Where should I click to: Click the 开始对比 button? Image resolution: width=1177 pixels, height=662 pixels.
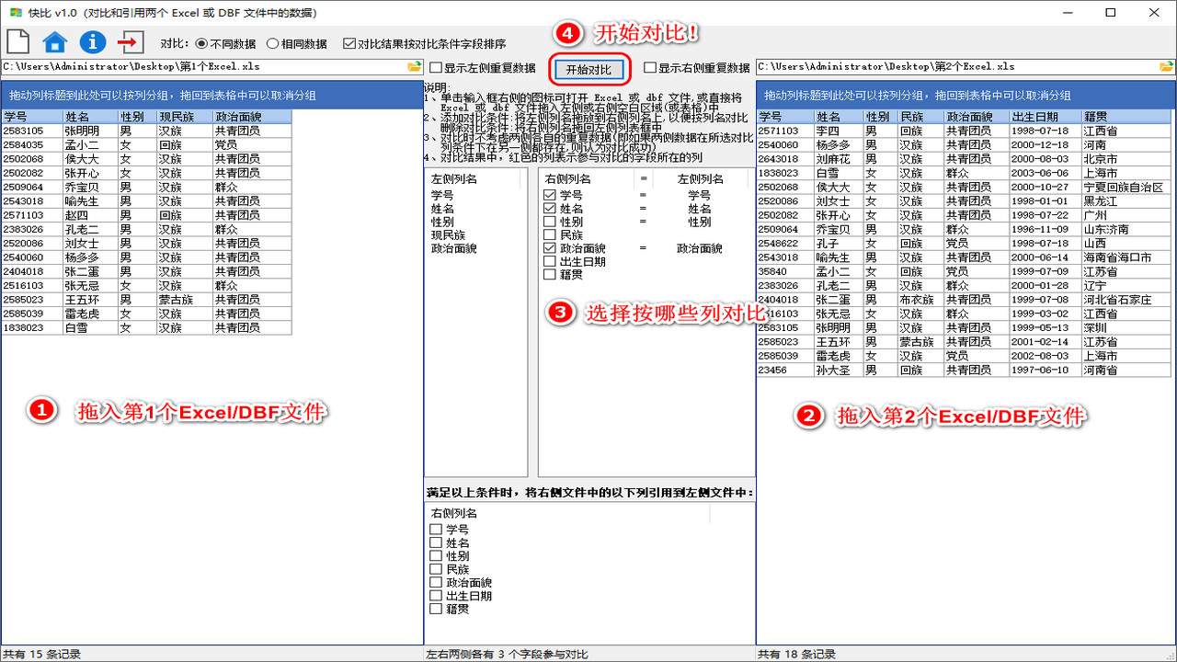point(588,69)
